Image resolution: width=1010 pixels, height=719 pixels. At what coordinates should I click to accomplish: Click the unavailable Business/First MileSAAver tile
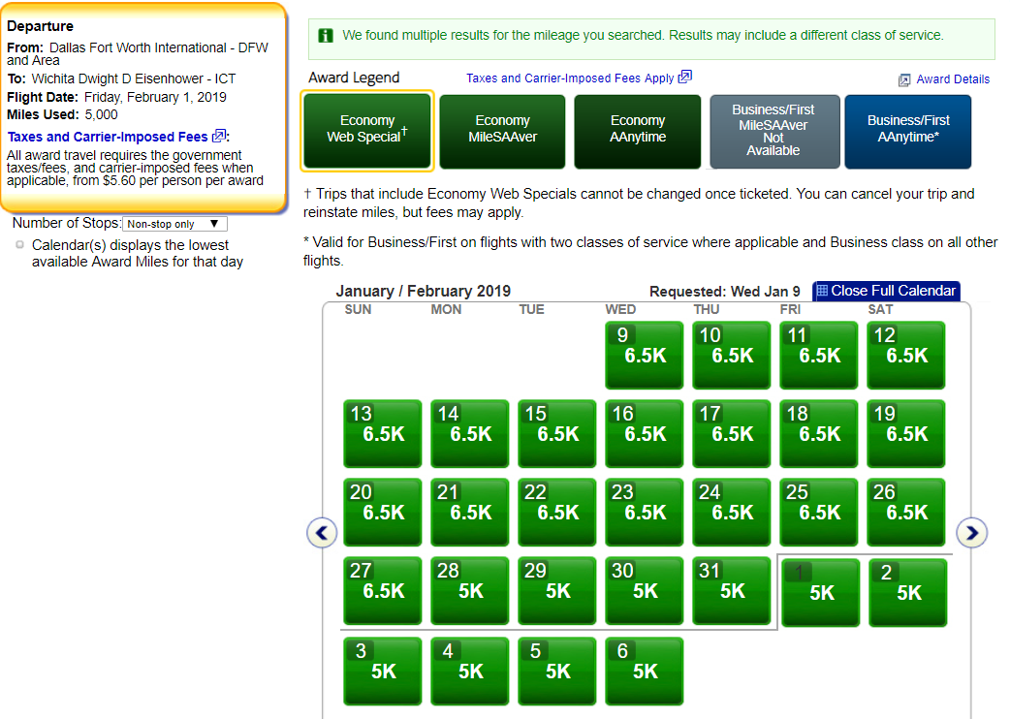coord(773,131)
